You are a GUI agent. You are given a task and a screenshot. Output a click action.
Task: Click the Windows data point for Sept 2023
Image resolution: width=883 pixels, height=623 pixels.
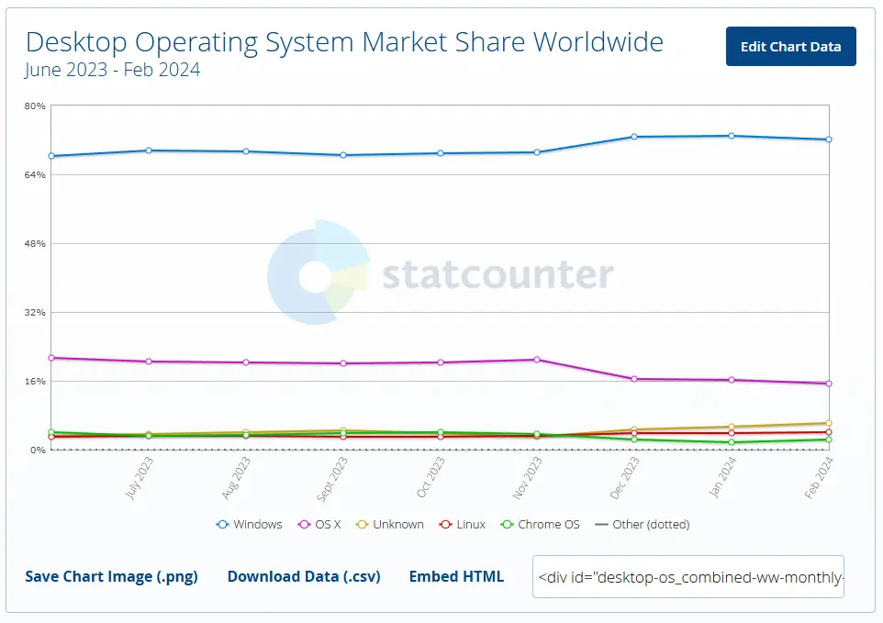point(343,155)
